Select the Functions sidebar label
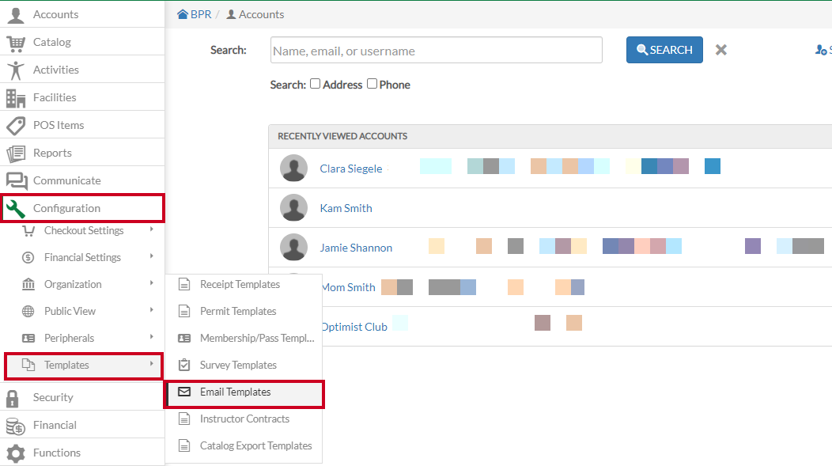 point(57,453)
